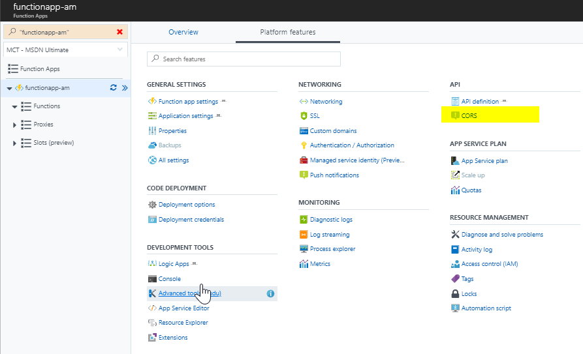Screen dimensions: 583x354
Task: Collapse the Functions node arrow
Action: (14, 107)
